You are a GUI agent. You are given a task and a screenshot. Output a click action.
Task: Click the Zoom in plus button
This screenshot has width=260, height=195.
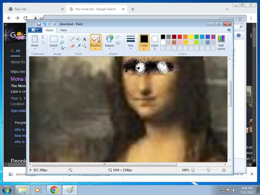point(224,170)
